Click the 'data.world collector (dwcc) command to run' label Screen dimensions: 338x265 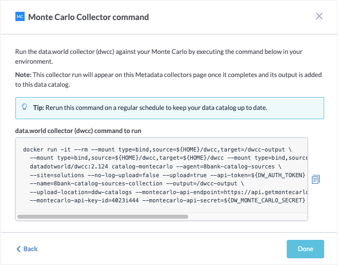pyautogui.click(x=78, y=131)
